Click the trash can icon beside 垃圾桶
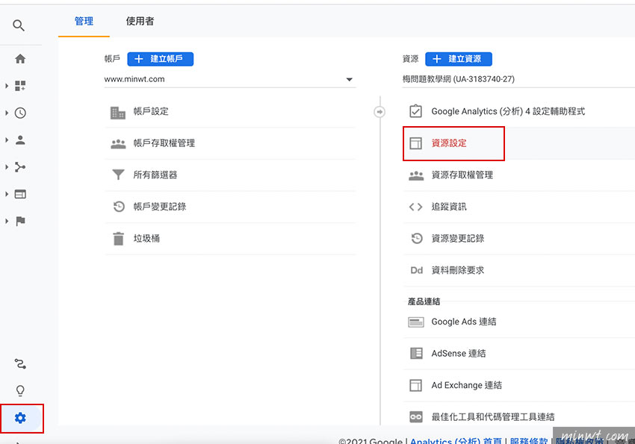This screenshot has height=444, width=635. [118, 239]
